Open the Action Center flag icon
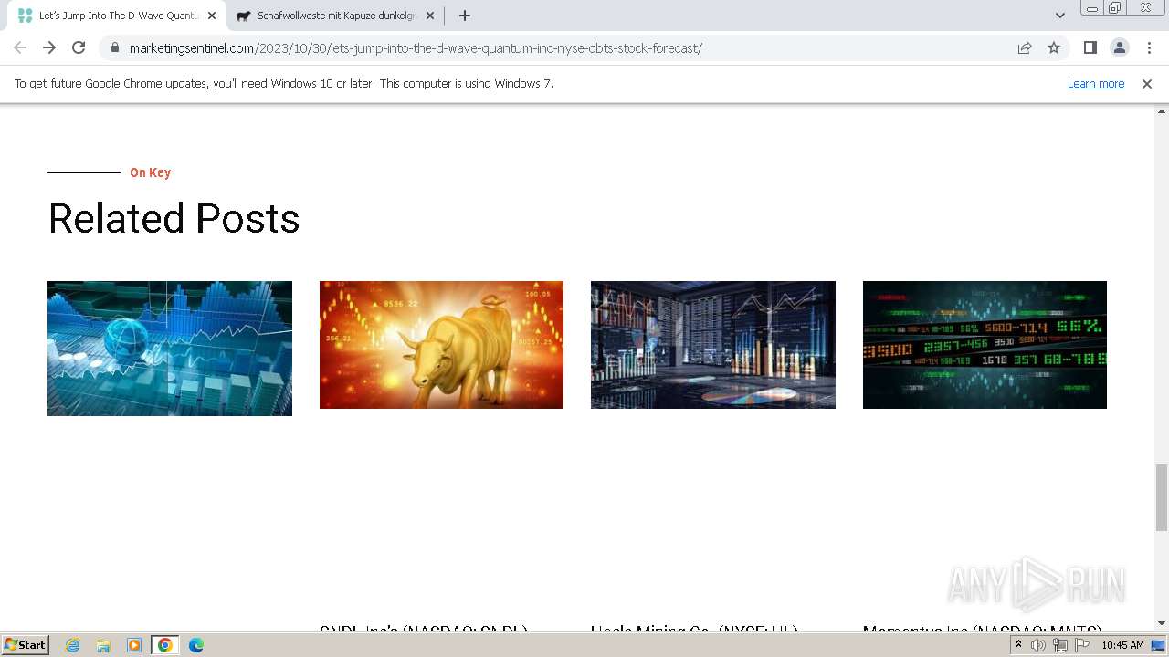Screen dimensions: 1169x657 1082,645
